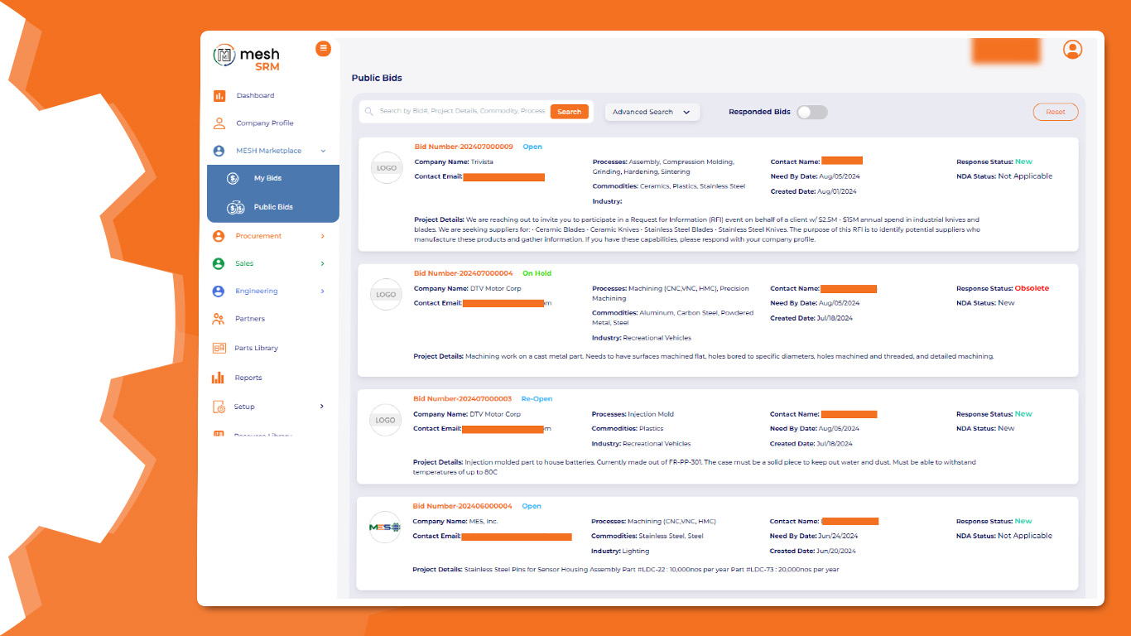Click Created Date Aug/01/2024
Image resolution: width=1131 pixels, height=636 pixels.
pos(814,190)
